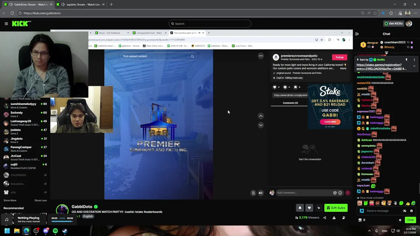This screenshot has height=236, width=420.
Task: Click Find related content search field
Action: point(156,56)
